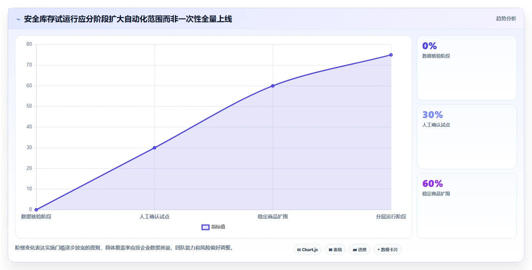Image resolution: width=532 pixels, height=270 pixels.
Task: Click the 分层运行阶段 x-axis label
Action: tap(391, 217)
